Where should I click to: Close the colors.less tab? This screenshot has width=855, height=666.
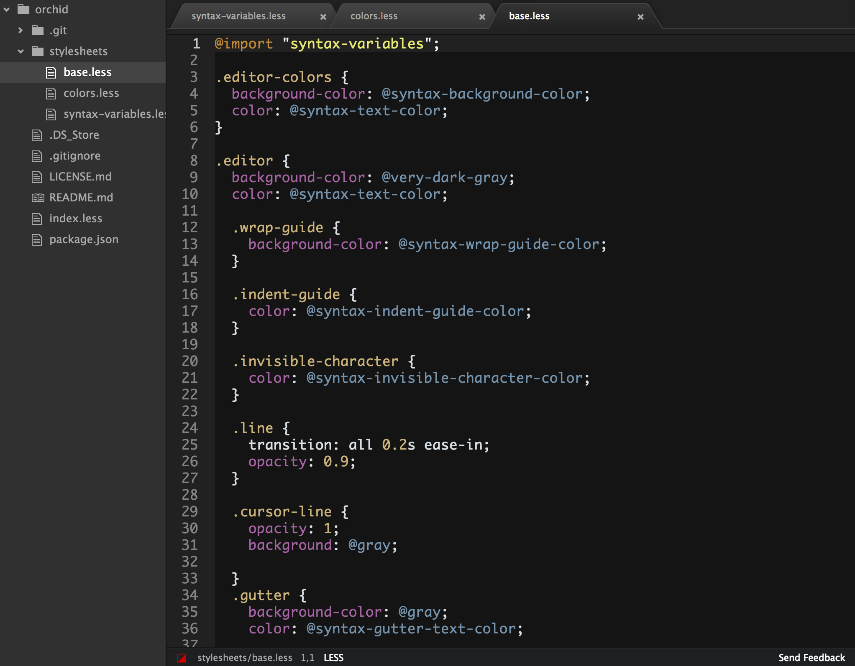pos(482,17)
